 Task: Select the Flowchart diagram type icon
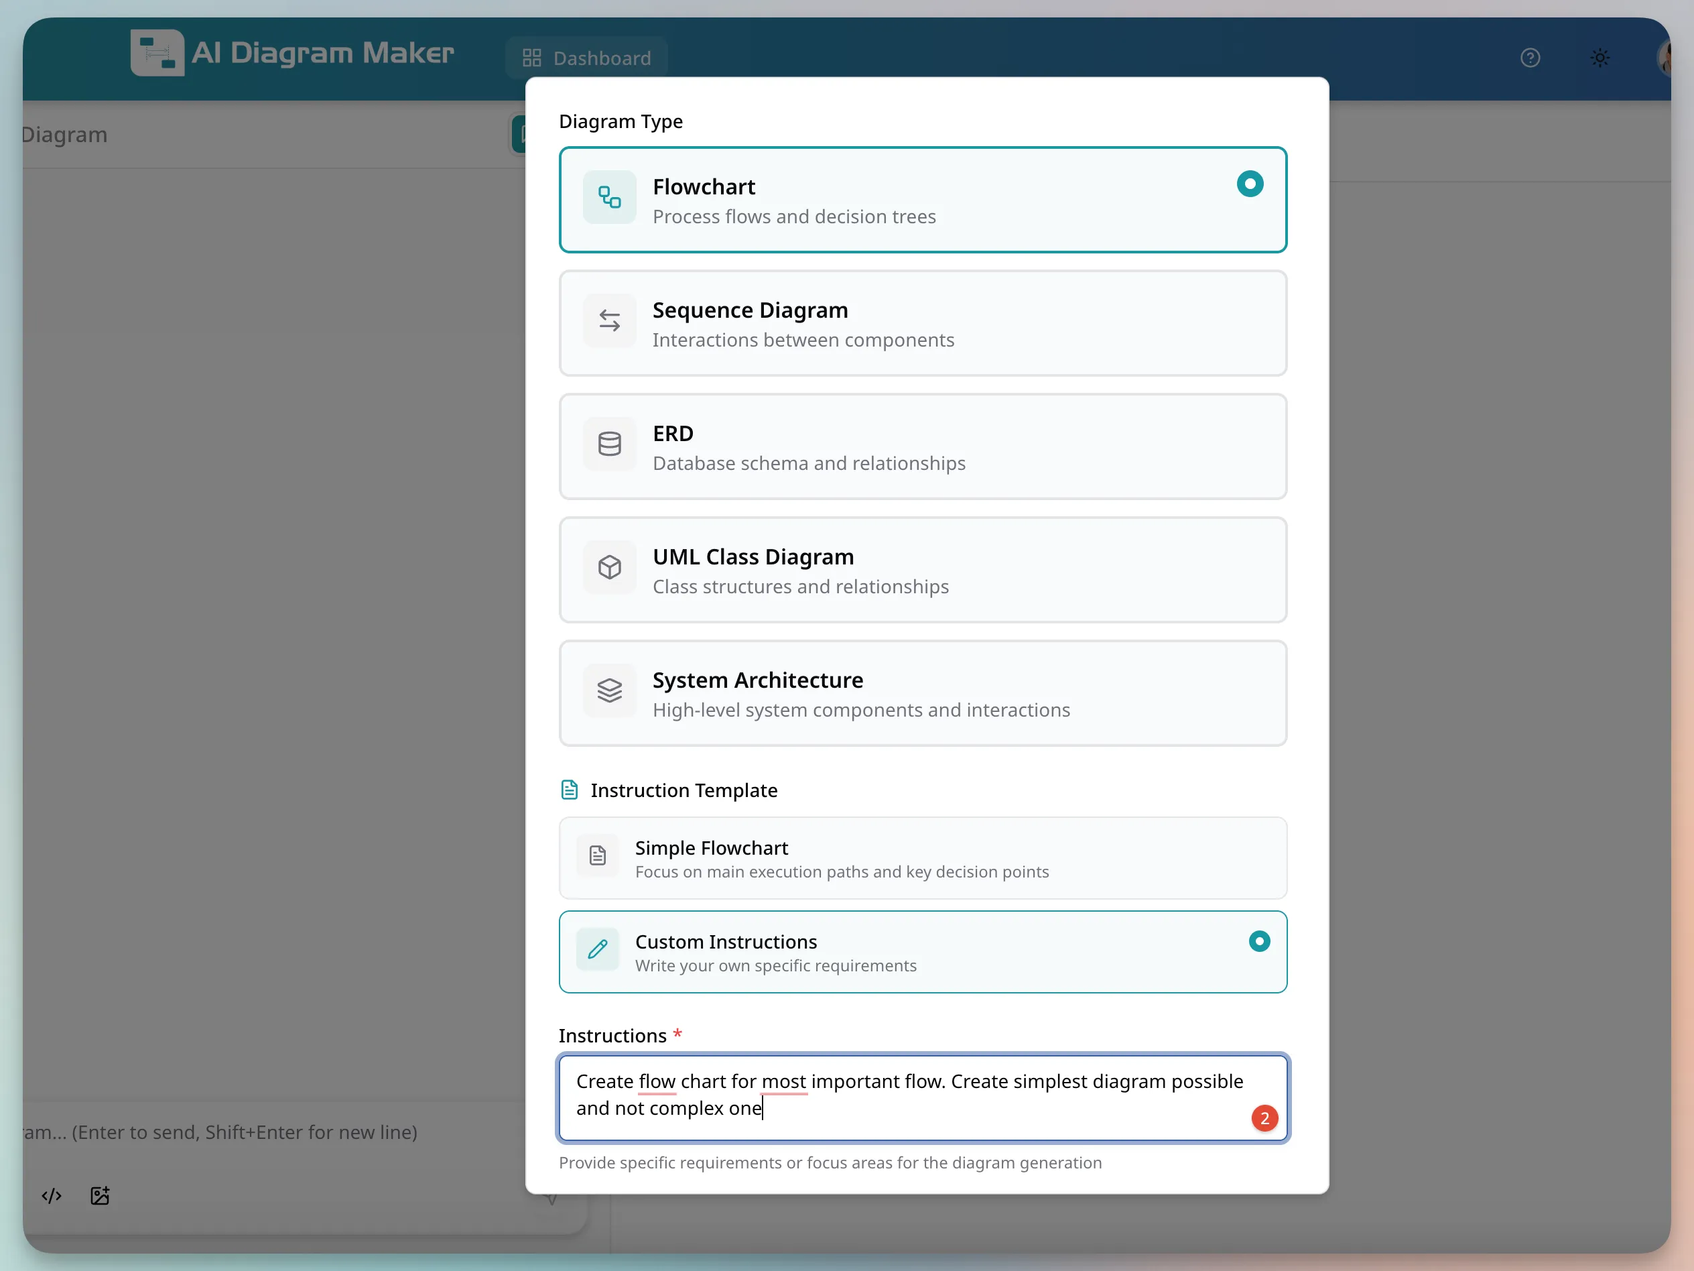(x=609, y=198)
